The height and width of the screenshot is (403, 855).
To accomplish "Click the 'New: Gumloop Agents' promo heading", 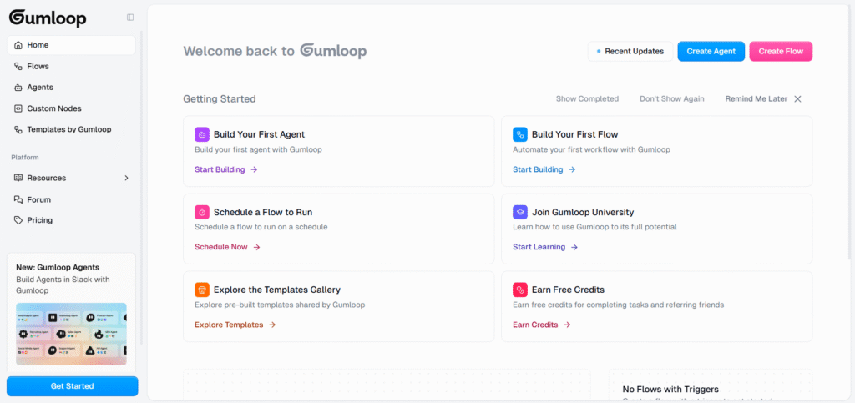I will click(x=58, y=267).
